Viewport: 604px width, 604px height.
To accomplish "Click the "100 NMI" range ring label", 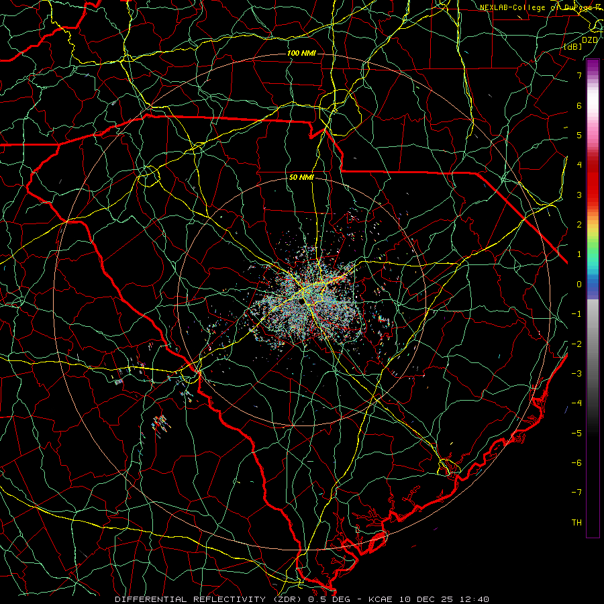I will (301, 53).
